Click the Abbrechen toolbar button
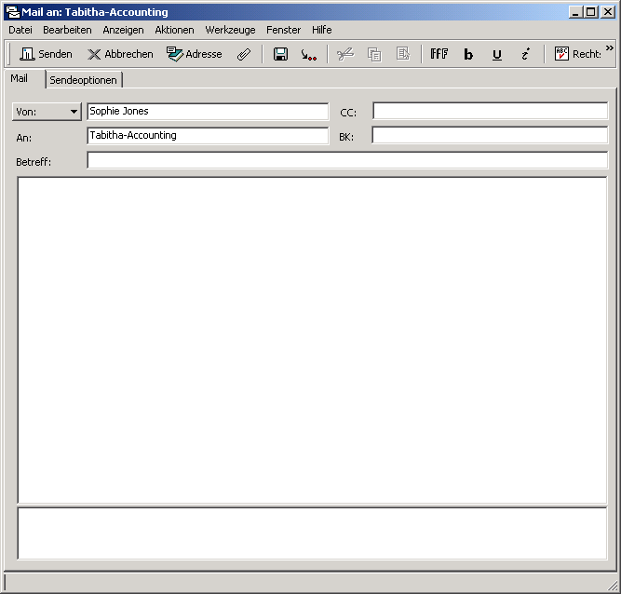This screenshot has width=621, height=594. coord(120,54)
